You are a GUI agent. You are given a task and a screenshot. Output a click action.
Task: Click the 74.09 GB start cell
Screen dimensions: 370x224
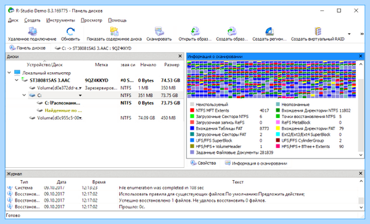pos(147,118)
